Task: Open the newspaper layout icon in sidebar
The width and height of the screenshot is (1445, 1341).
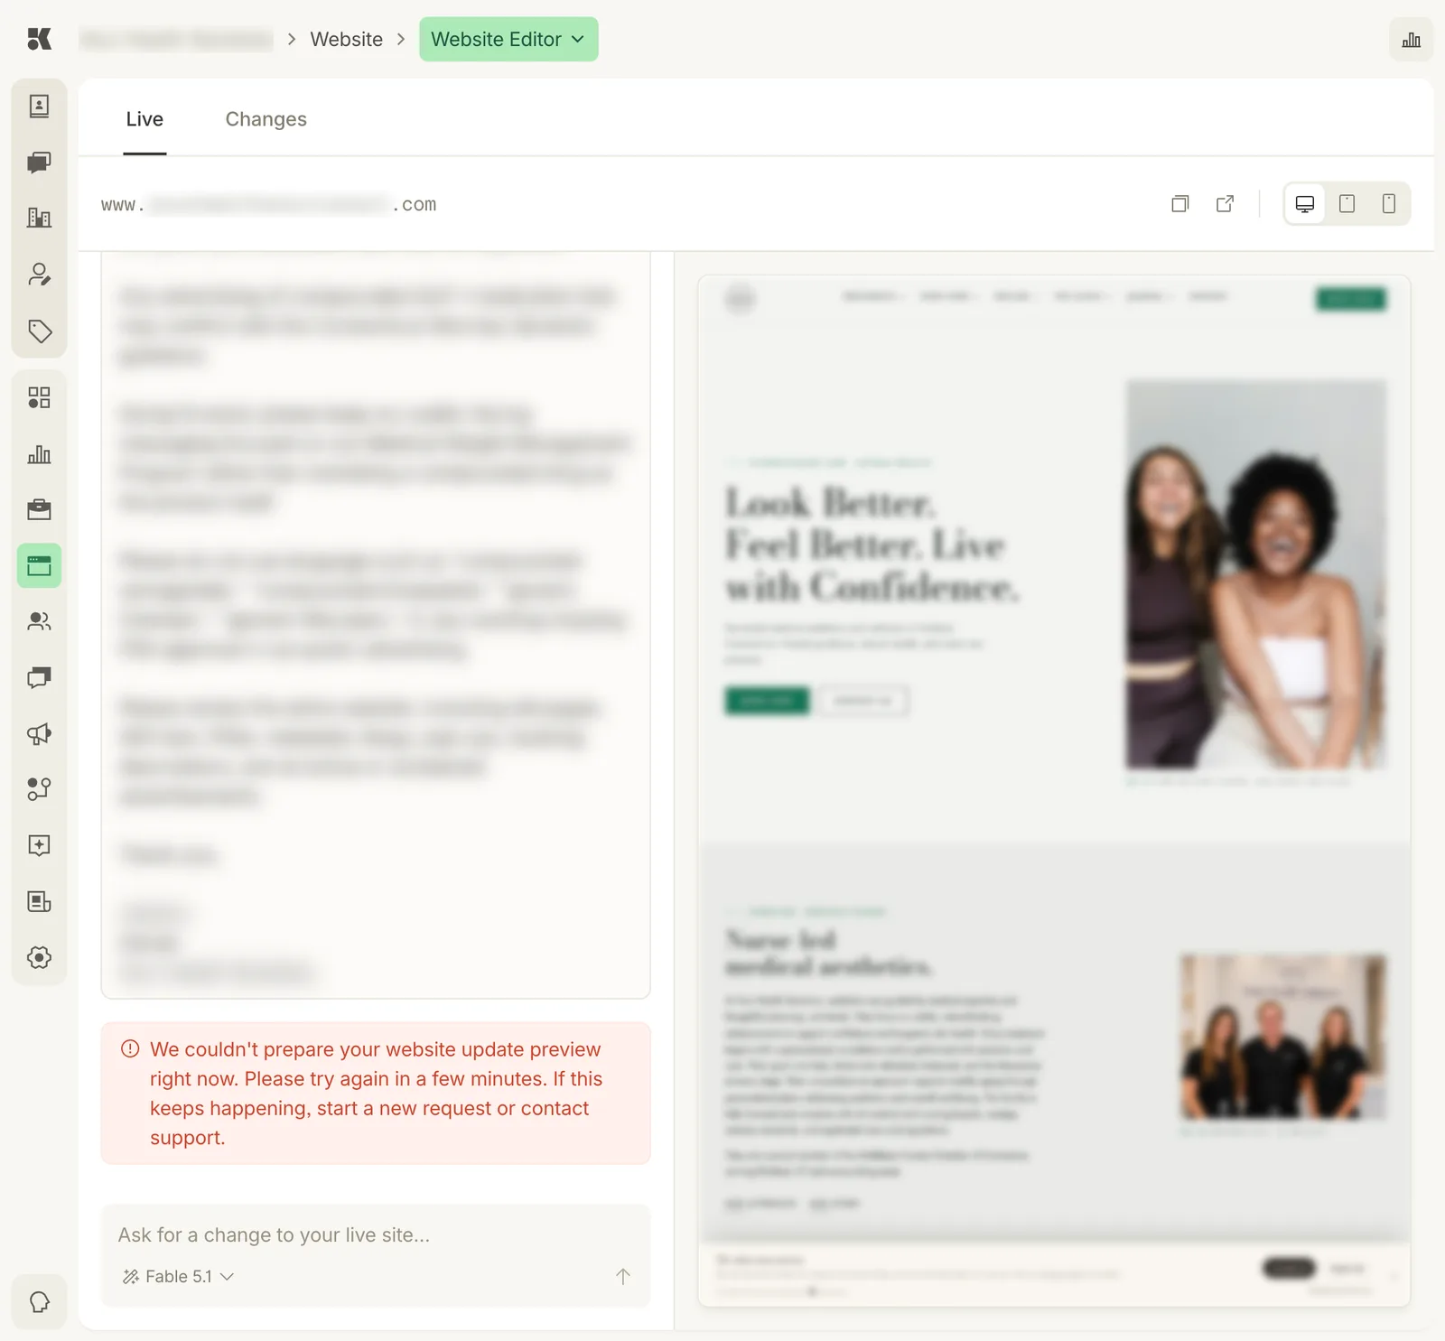Action: (x=39, y=901)
